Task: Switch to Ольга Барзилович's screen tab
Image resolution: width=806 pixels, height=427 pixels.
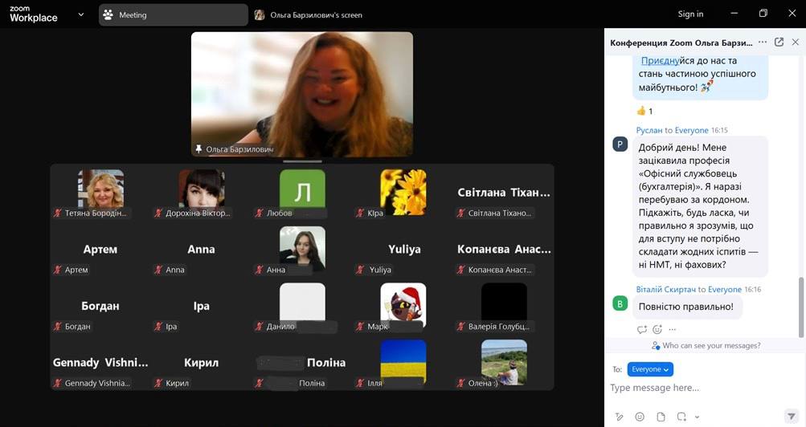Action: tap(309, 14)
